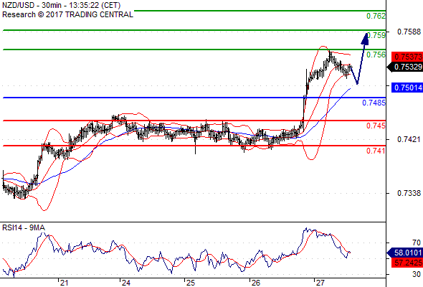Click the red 0.75373 price tag
This screenshot has width=423, height=287.
point(408,57)
